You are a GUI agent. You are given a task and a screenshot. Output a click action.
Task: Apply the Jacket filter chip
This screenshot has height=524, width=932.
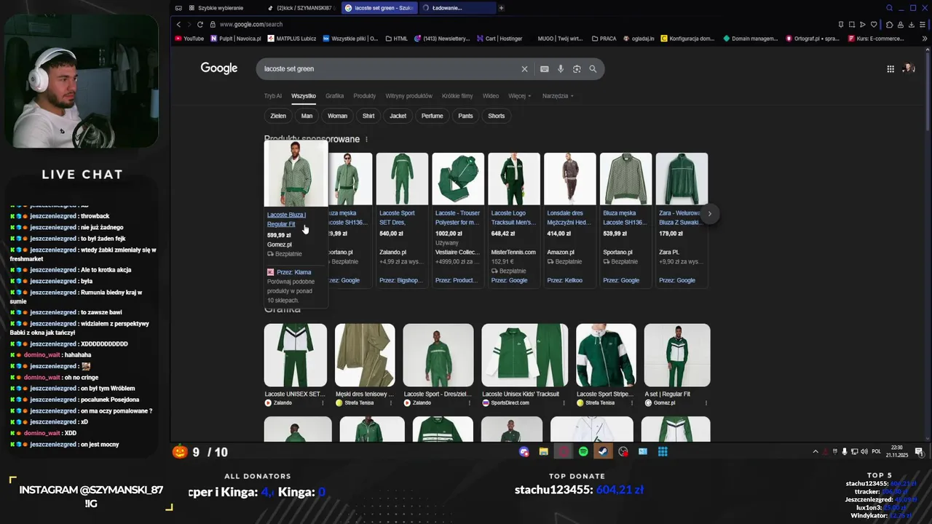398,116
